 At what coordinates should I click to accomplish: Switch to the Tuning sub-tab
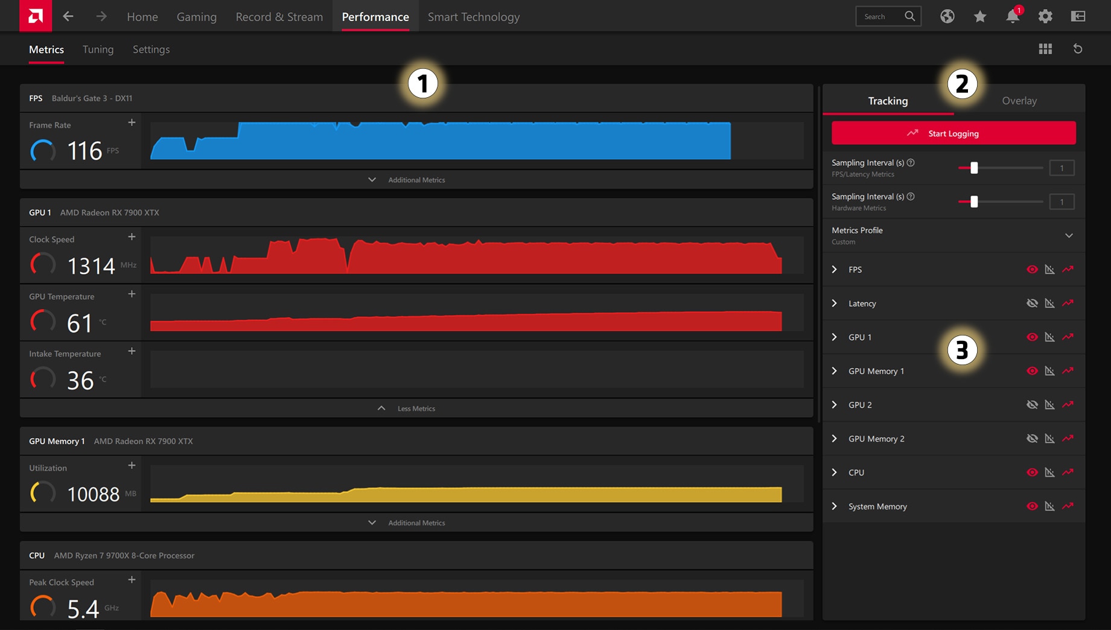(98, 49)
